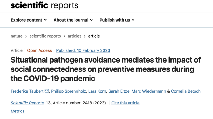
Task: Expand the Publish with us menu
Action: coord(117,20)
